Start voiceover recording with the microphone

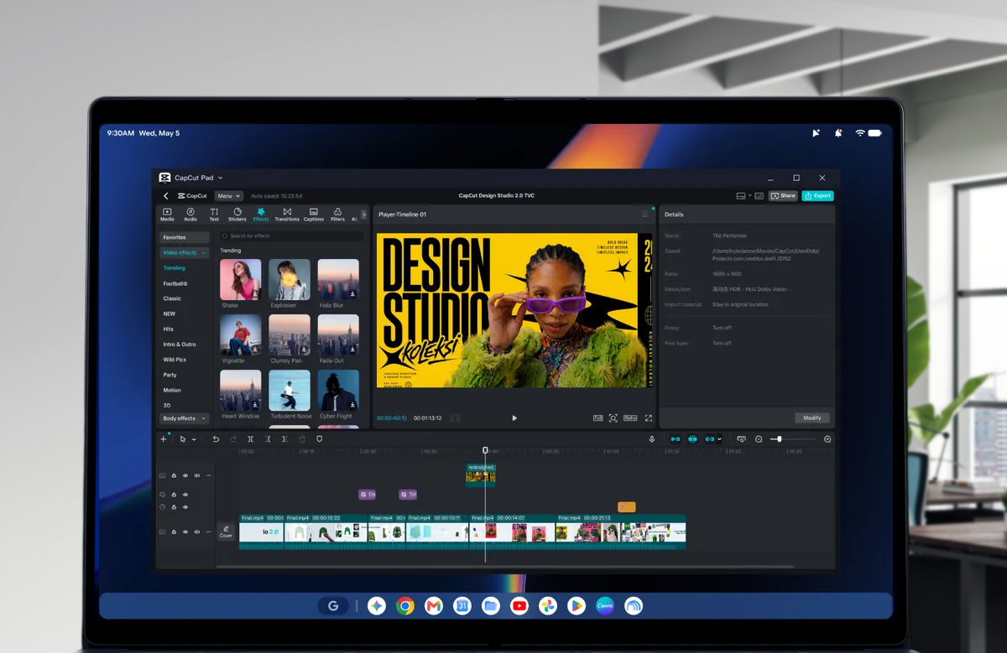(x=652, y=439)
